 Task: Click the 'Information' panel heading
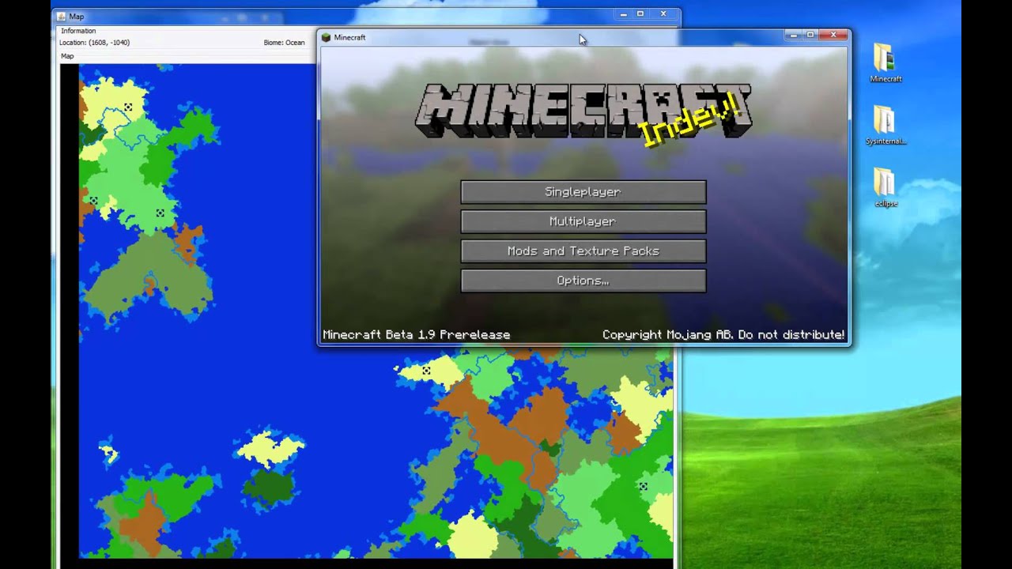coord(78,31)
